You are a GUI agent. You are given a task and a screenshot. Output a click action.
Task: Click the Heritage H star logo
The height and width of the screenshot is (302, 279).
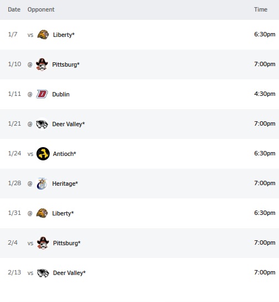pos(42,184)
